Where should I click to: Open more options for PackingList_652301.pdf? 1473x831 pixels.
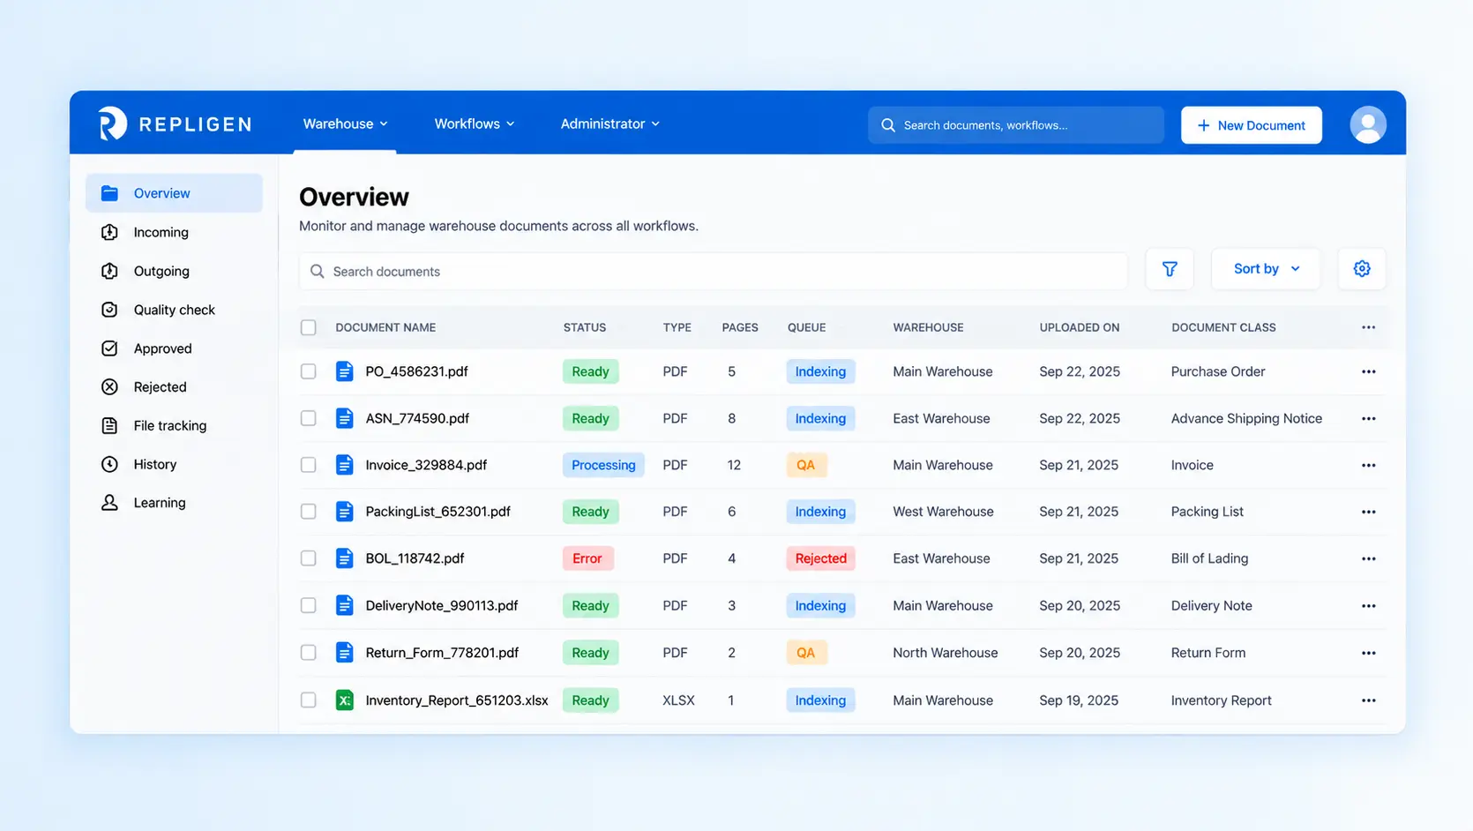[x=1368, y=512]
